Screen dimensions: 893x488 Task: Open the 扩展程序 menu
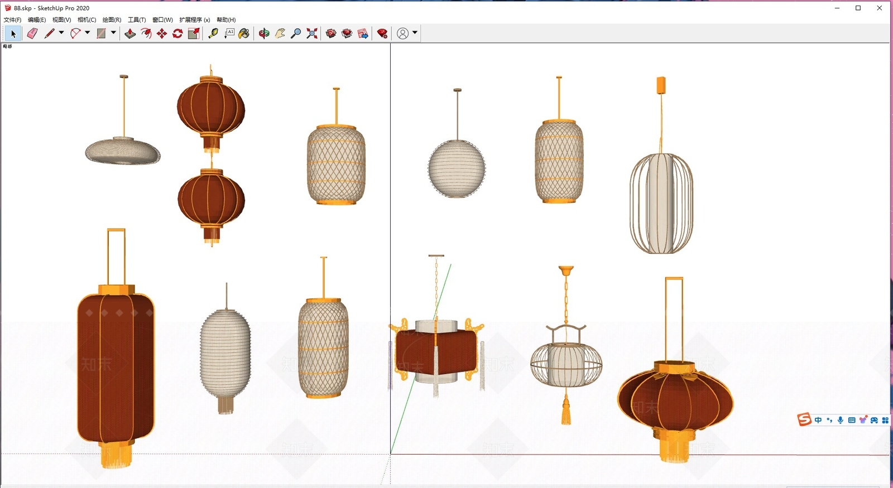(194, 20)
